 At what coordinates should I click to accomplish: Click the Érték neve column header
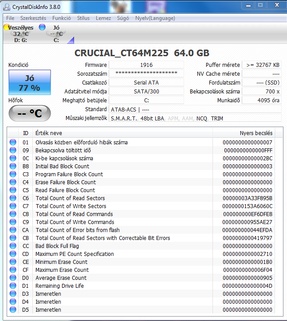pyautogui.click(x=123, y=133)
